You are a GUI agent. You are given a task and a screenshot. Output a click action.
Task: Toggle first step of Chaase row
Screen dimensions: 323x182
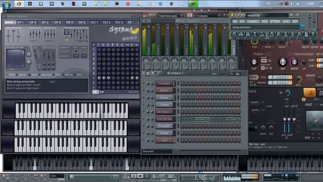(x=182, y=133)
